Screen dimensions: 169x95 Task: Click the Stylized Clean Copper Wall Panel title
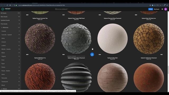point(76,18)
